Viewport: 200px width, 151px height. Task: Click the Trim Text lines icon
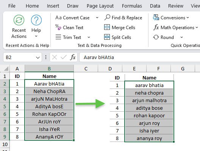point(58,37)
